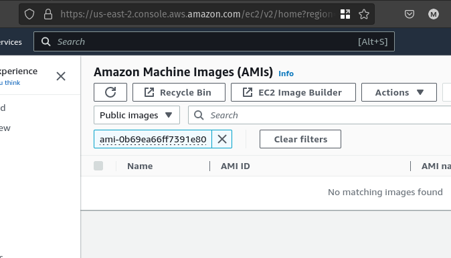The height and width of the screenshot is (258, 451).
Task: Click Clear filters
Action: [x=300, y=139]
